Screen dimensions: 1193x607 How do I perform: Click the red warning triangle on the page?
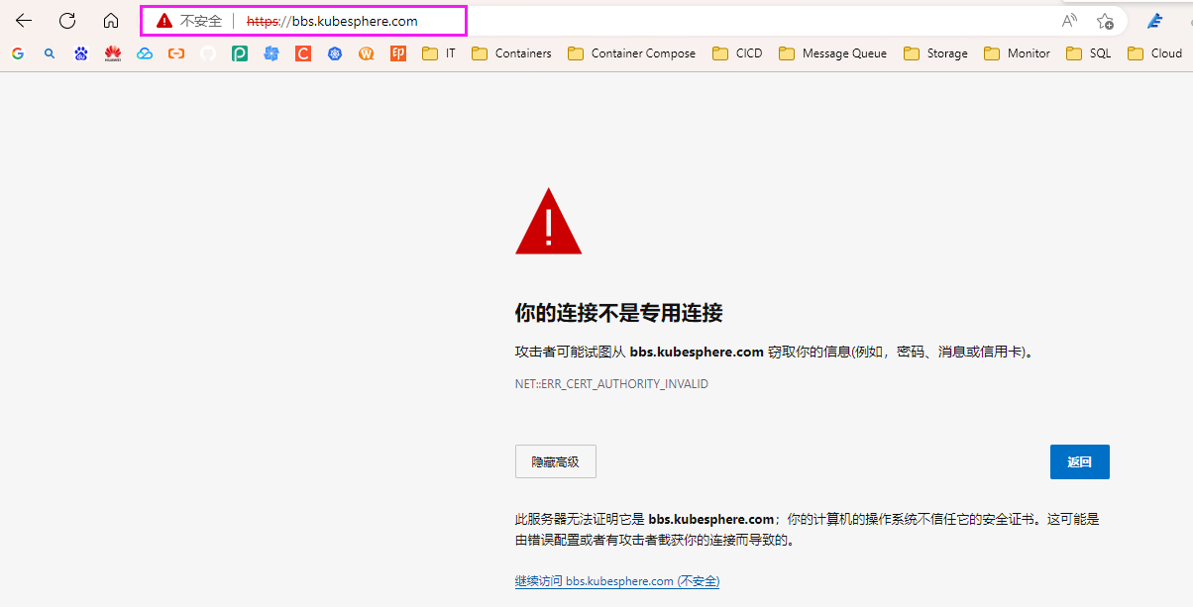pos(549,222)
